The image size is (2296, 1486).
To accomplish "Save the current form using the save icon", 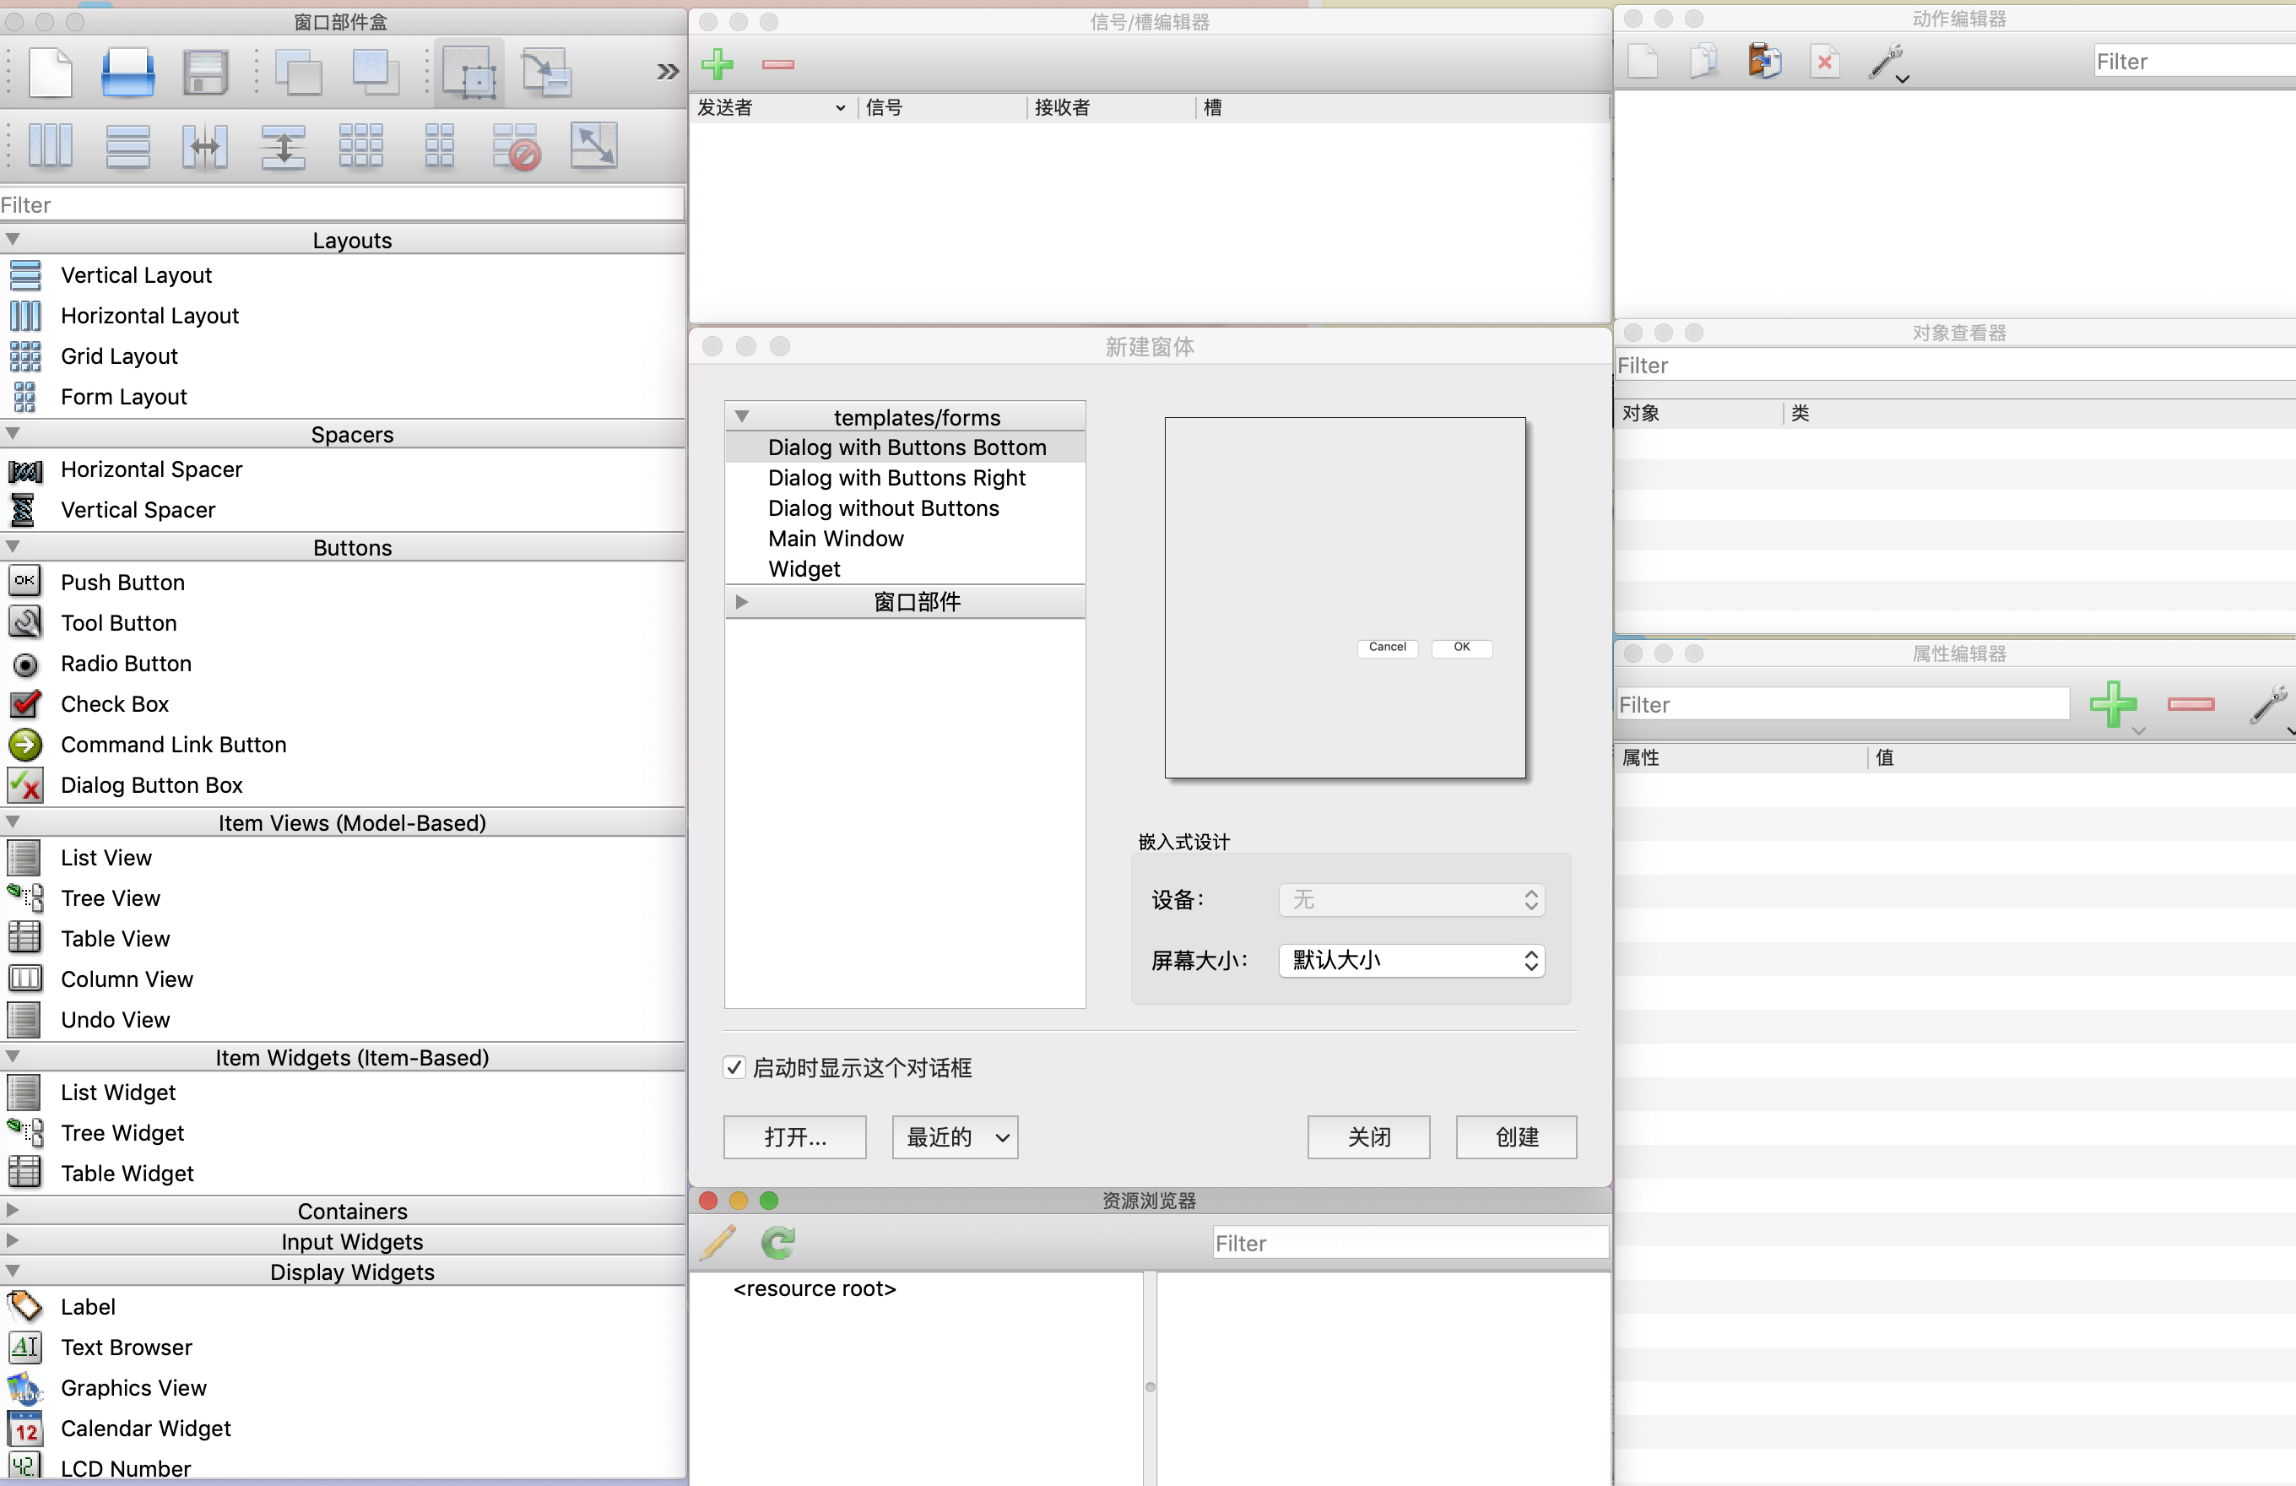I will pos(204,73).
